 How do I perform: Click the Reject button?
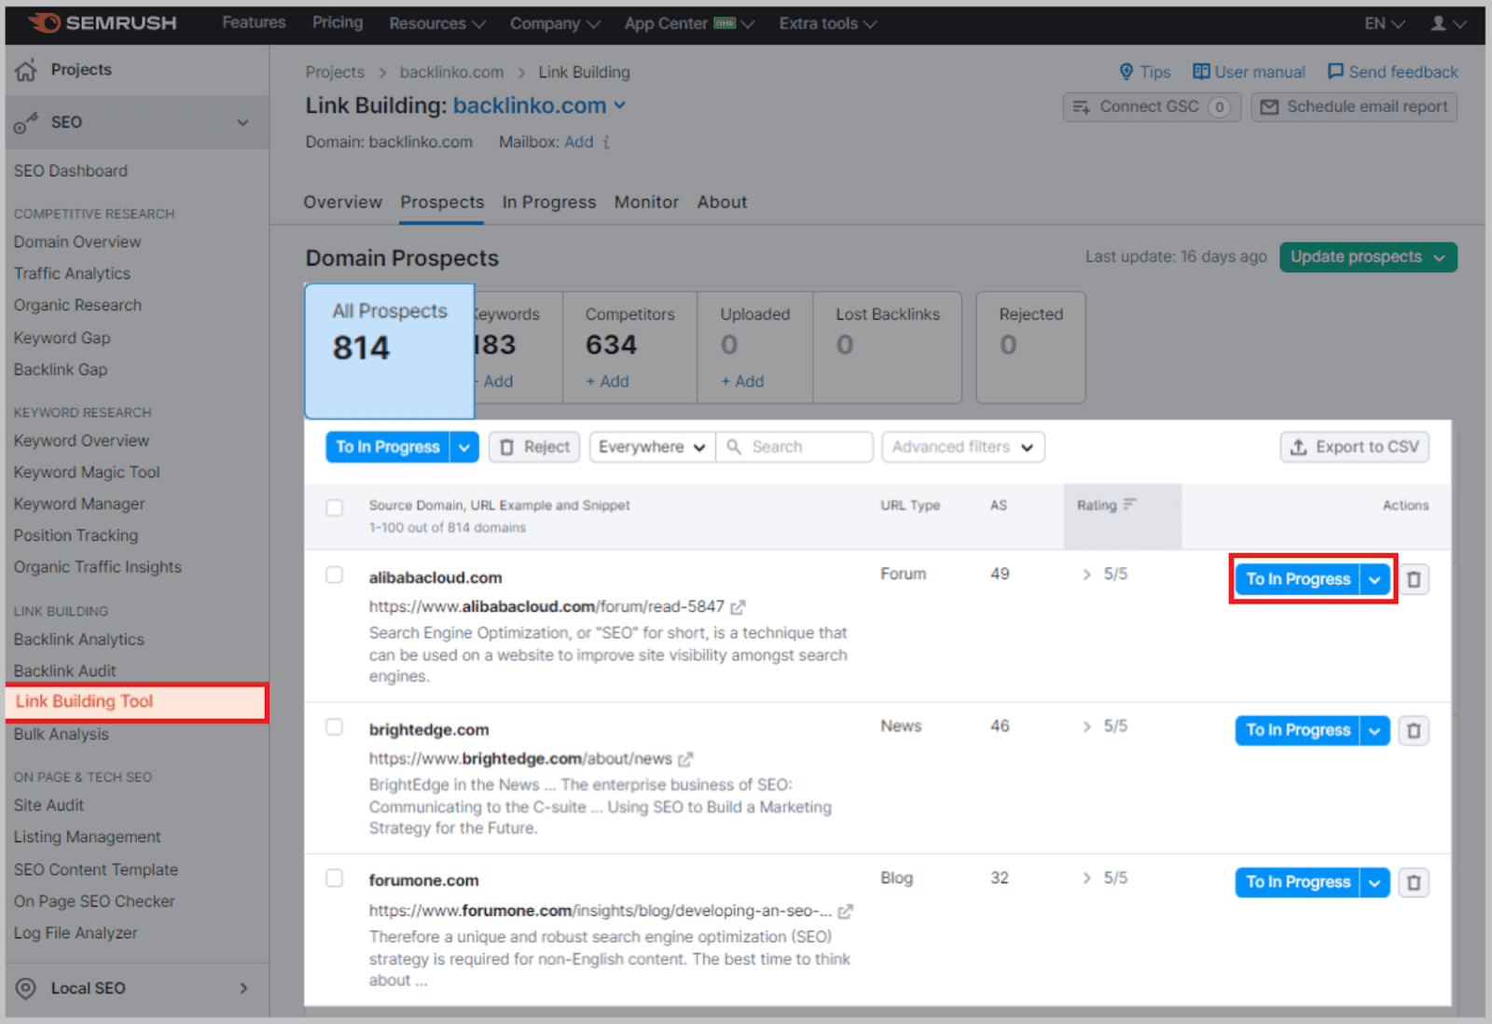click(x=535, y=448)
